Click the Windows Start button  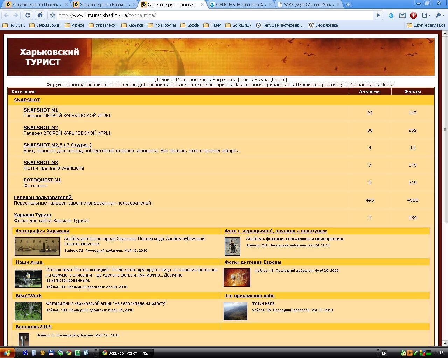[x=7, y=353]
